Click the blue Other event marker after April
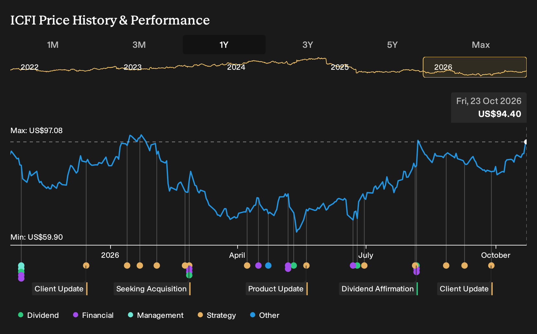537x334 pixels. click(x=268, y=266)
